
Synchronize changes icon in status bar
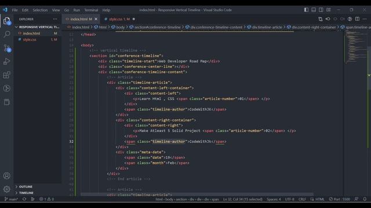(24, 199)
